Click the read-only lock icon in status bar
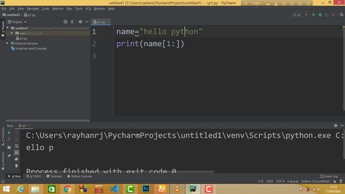Screen dimensions: 345x194 [x=335, y=181]
